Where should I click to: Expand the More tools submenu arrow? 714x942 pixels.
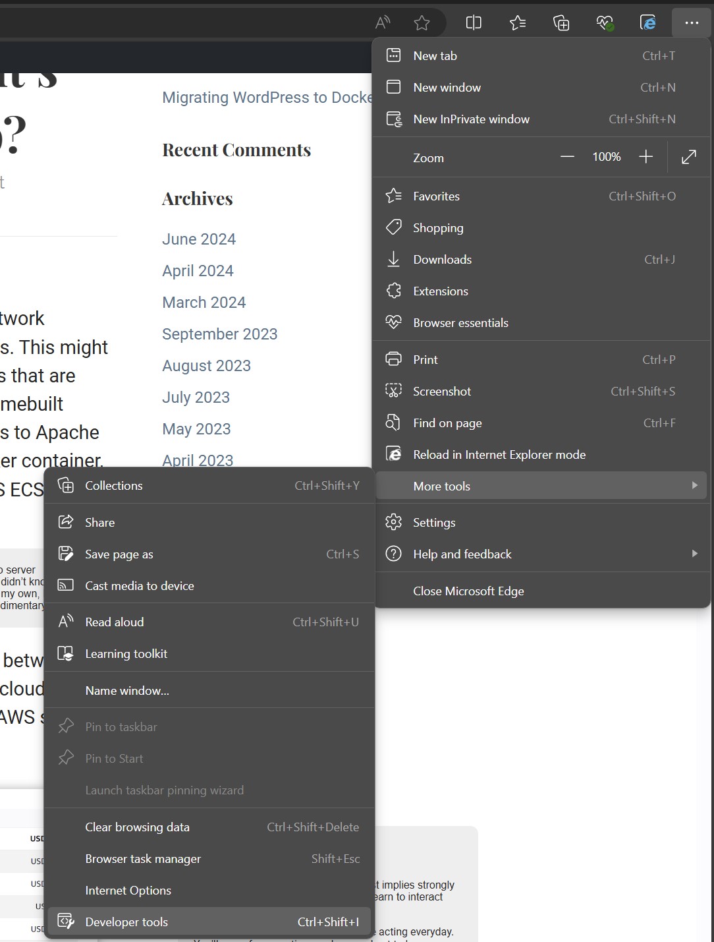click(694, 486)
